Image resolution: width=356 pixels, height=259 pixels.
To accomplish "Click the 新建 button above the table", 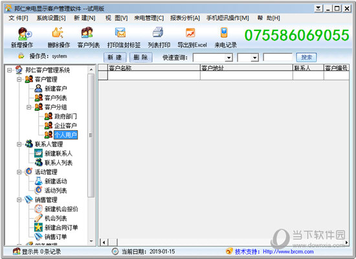I will (115, 57).
